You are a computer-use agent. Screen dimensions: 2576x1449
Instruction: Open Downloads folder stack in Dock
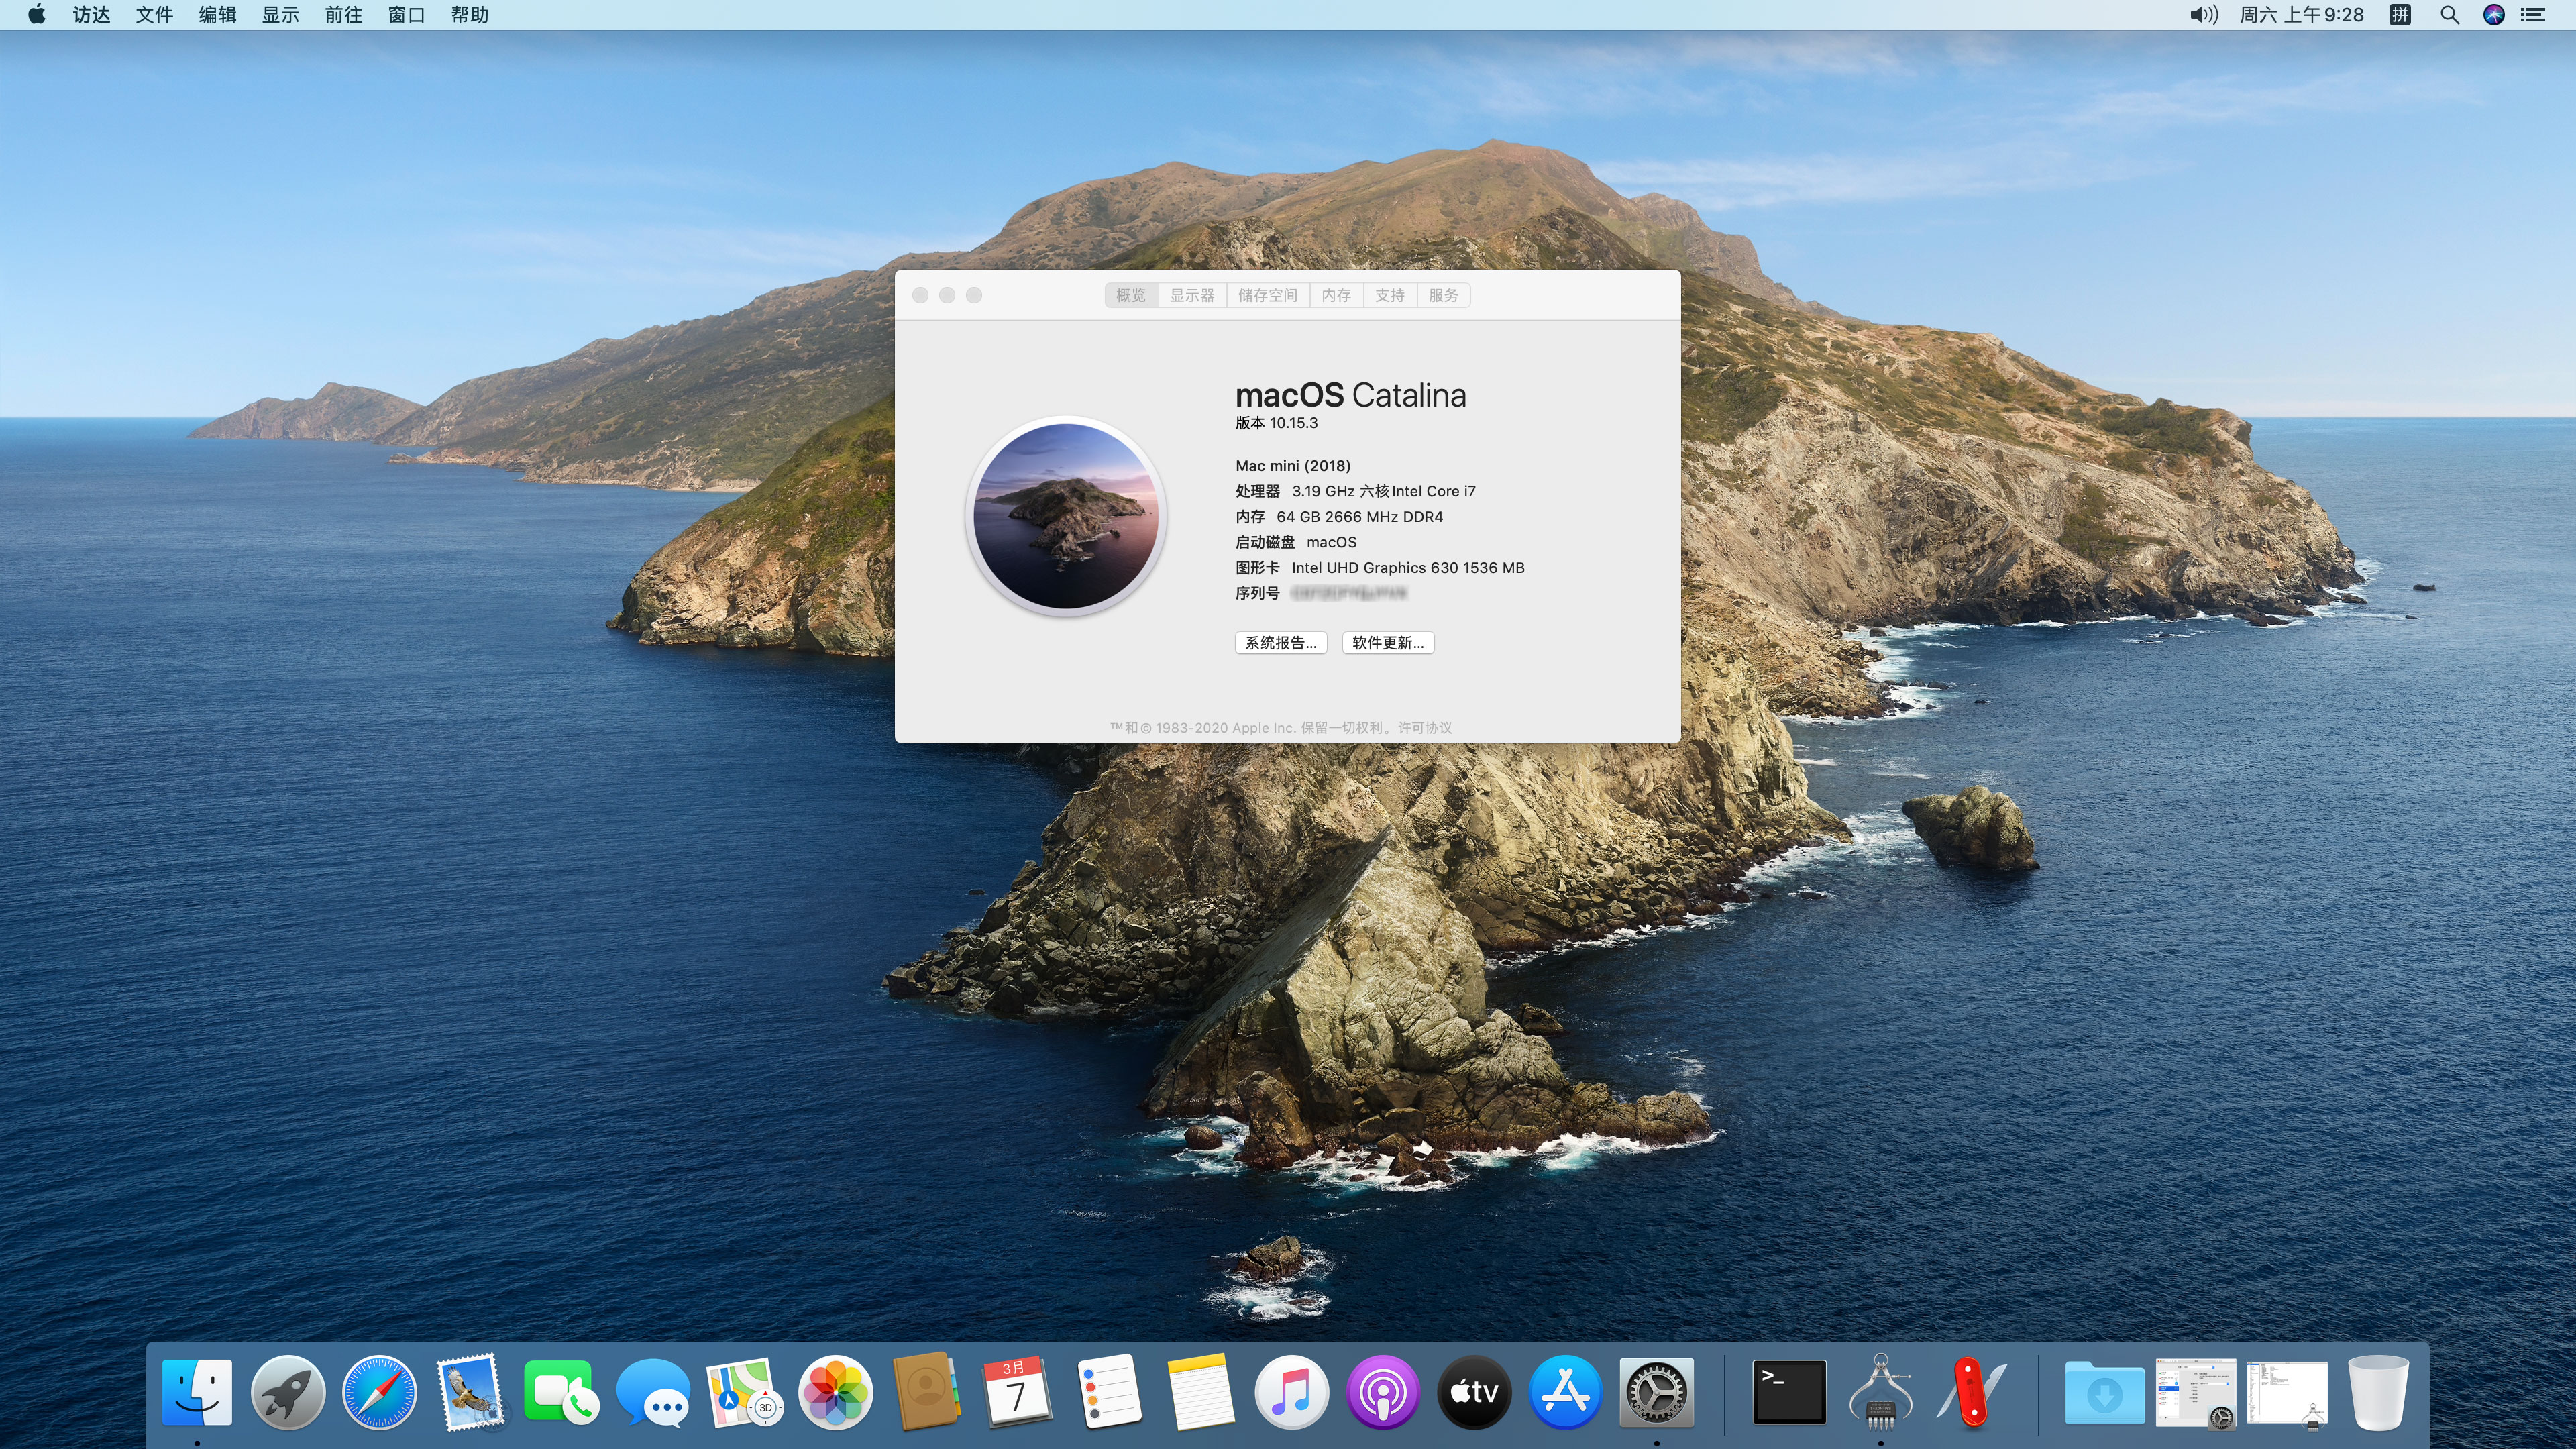point(2104,1393)
